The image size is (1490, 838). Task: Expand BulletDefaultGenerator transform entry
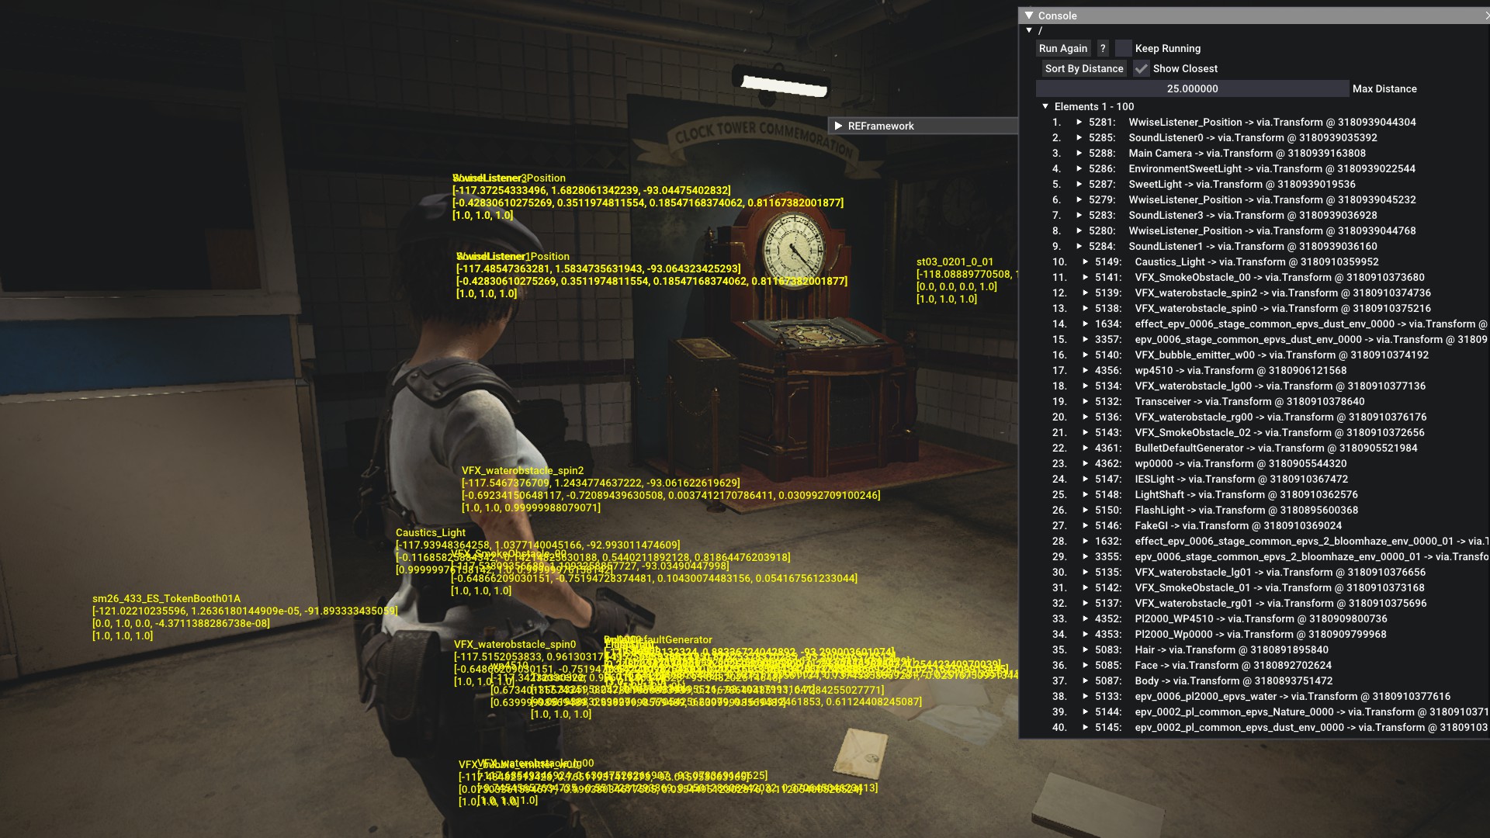coord(1086,448)
